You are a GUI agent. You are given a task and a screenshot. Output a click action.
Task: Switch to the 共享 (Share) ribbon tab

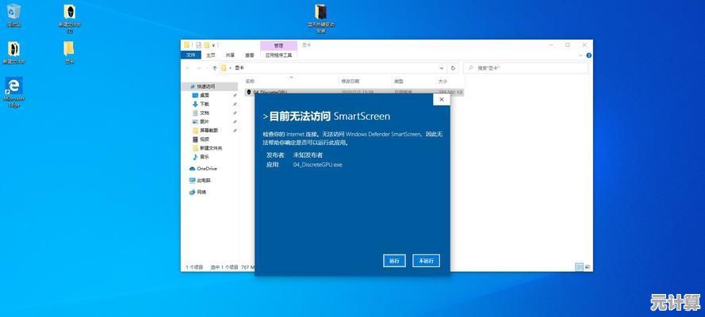click(230, 55)
